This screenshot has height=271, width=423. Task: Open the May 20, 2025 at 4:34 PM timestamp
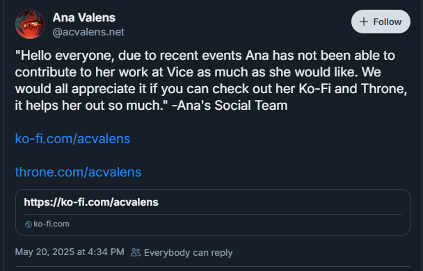click(70, 252)
